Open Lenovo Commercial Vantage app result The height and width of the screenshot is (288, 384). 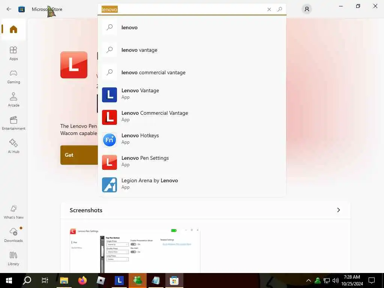tap(192, 117)
